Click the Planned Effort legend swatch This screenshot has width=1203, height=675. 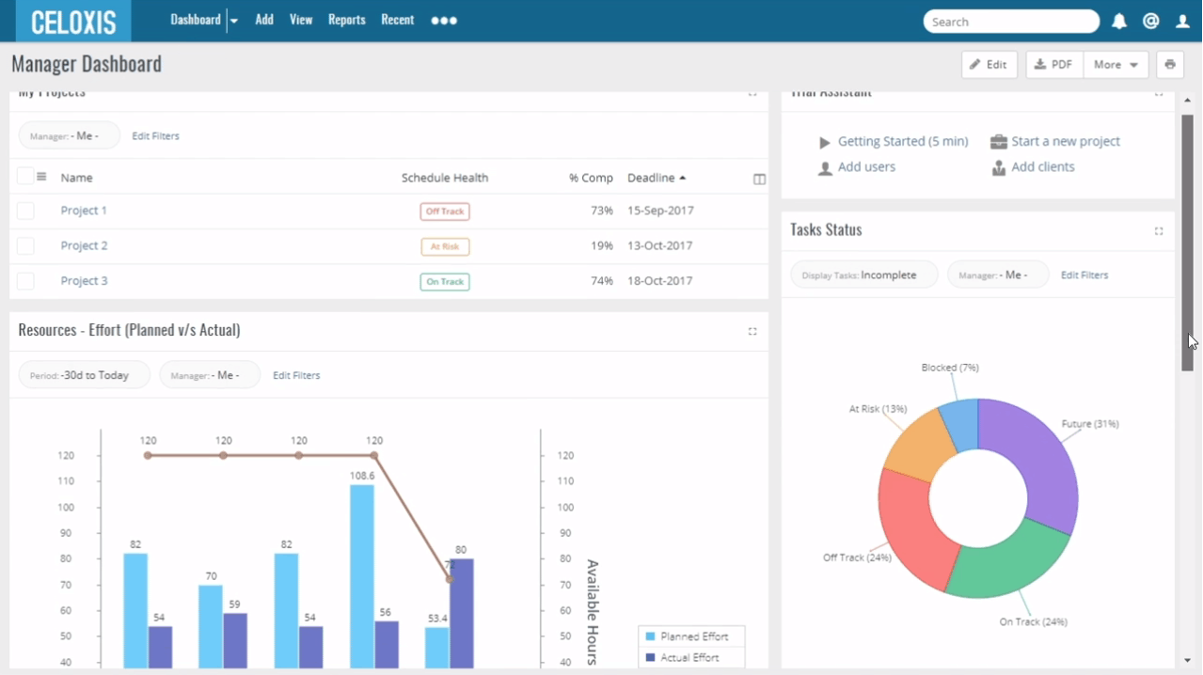(651, 636)
